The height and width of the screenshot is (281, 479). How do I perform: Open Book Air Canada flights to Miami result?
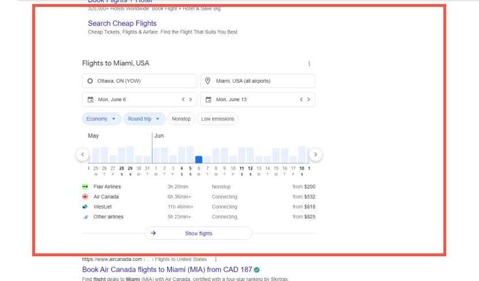[x=167, y=270]
